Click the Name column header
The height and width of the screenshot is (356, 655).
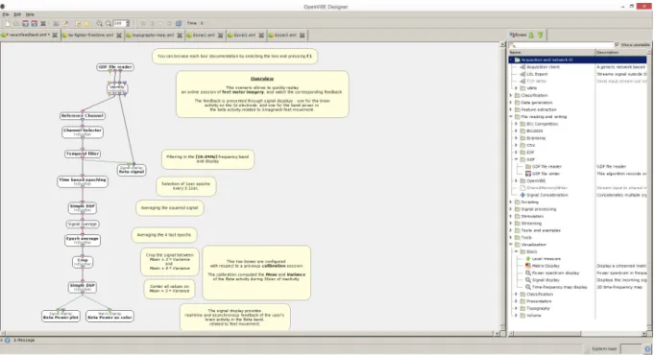(551, 53)
